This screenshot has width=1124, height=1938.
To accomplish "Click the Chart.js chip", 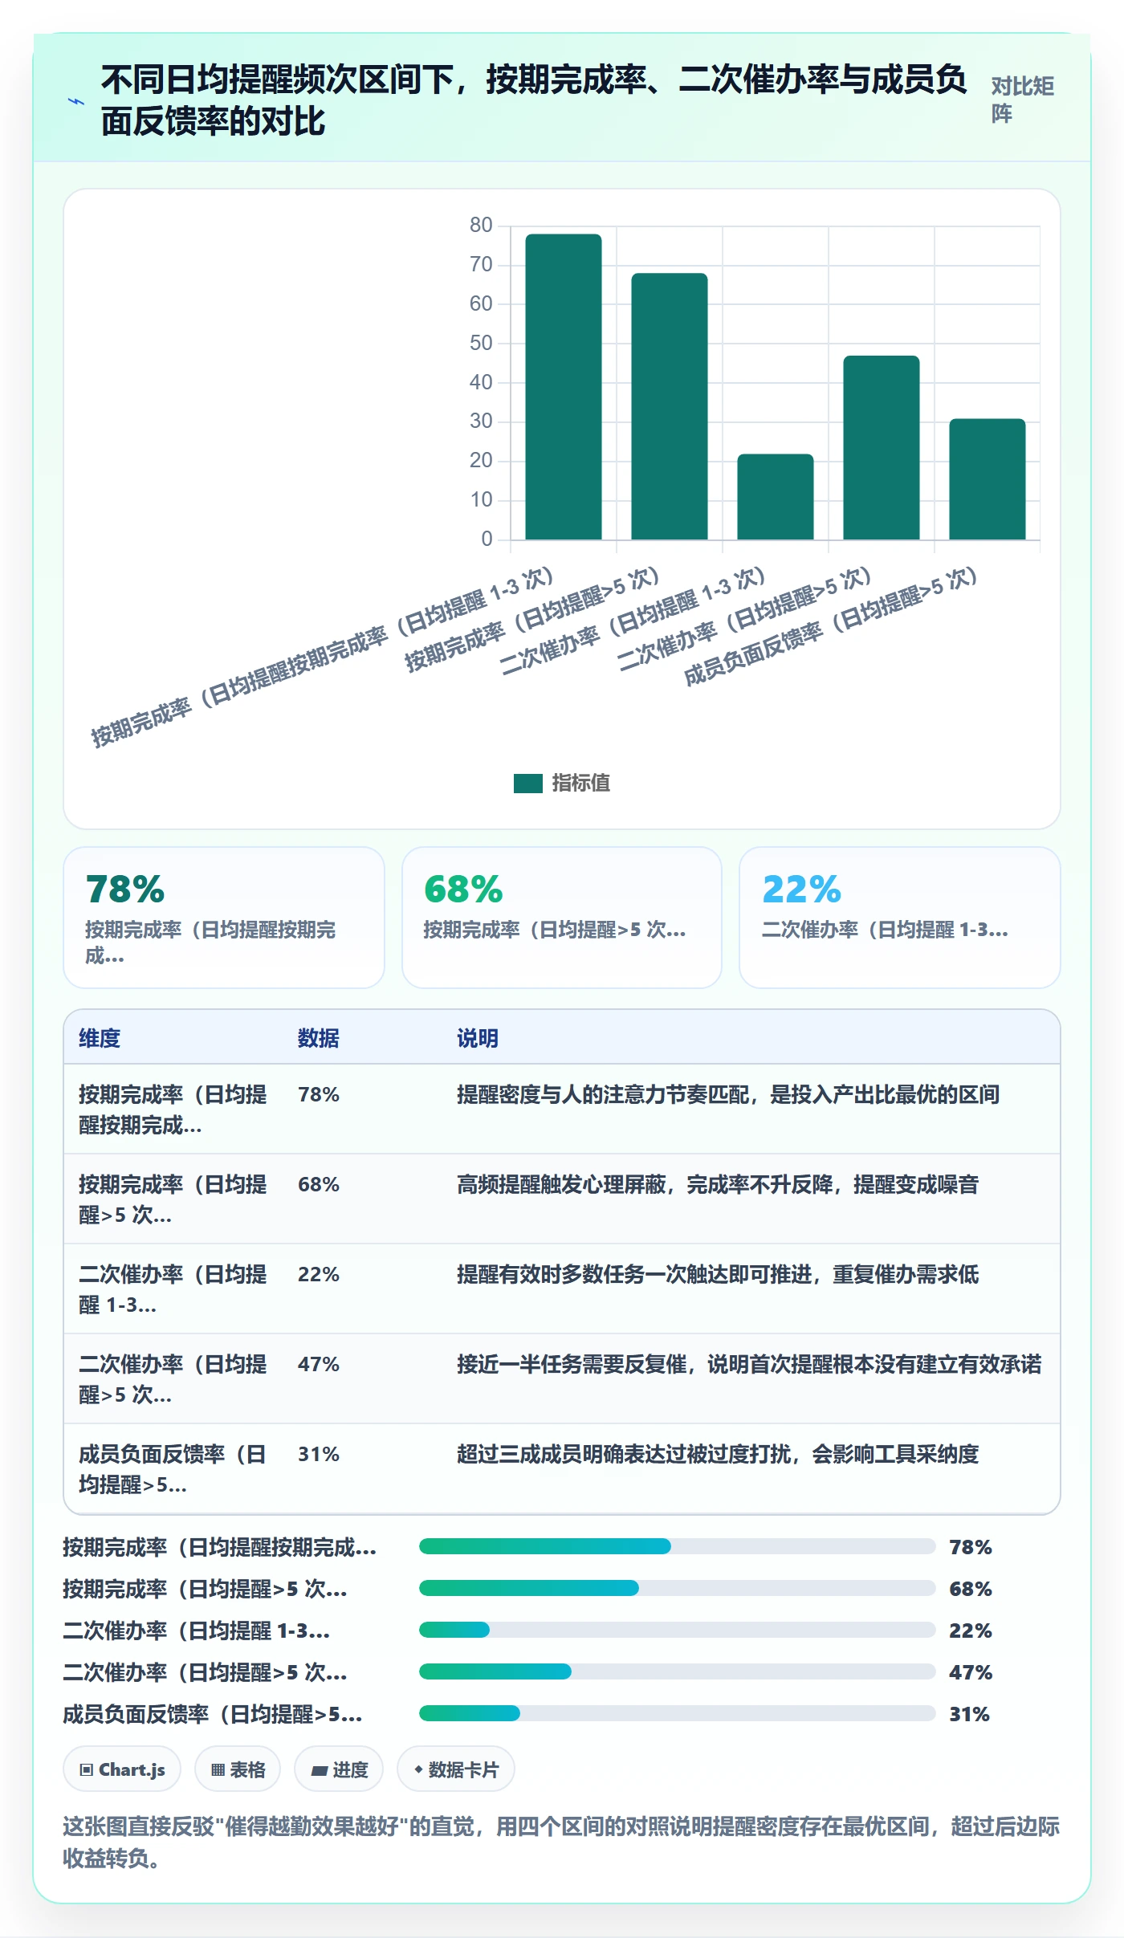I will pyautogui.click(x=122, y=1769).
